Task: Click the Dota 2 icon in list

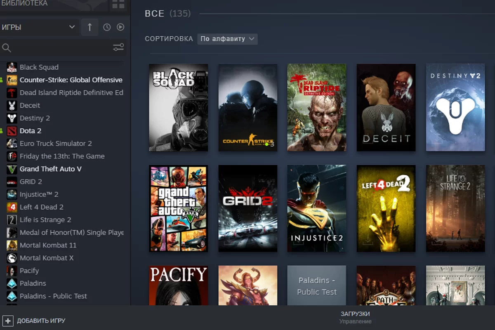Action: [x=12, y=131]
